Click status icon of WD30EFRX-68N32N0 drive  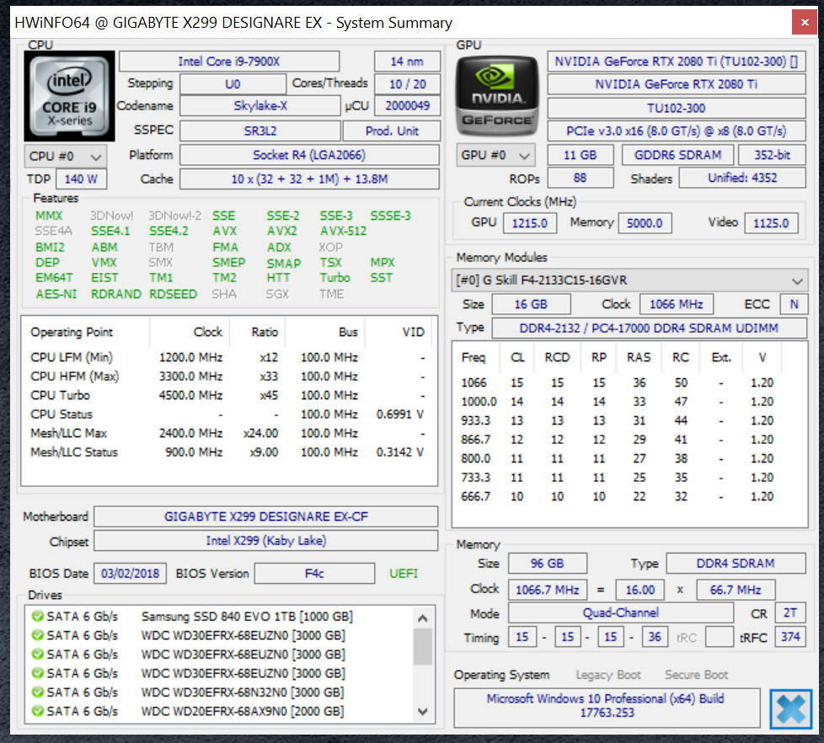pyautogui.click(x=37, y=692)
